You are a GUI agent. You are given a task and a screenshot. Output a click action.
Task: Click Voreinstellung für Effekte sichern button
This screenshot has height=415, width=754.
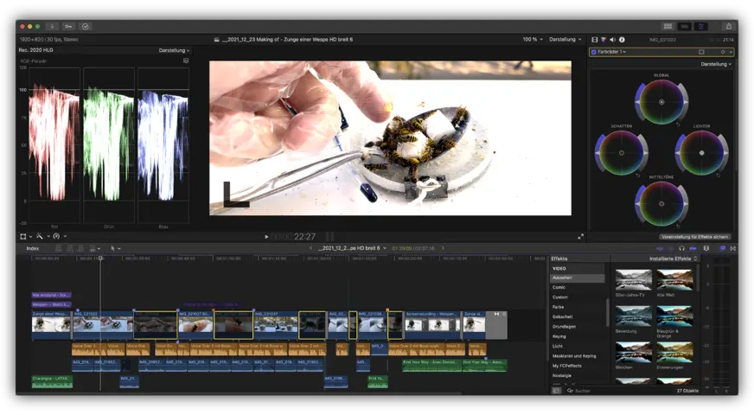pos(694,237)
